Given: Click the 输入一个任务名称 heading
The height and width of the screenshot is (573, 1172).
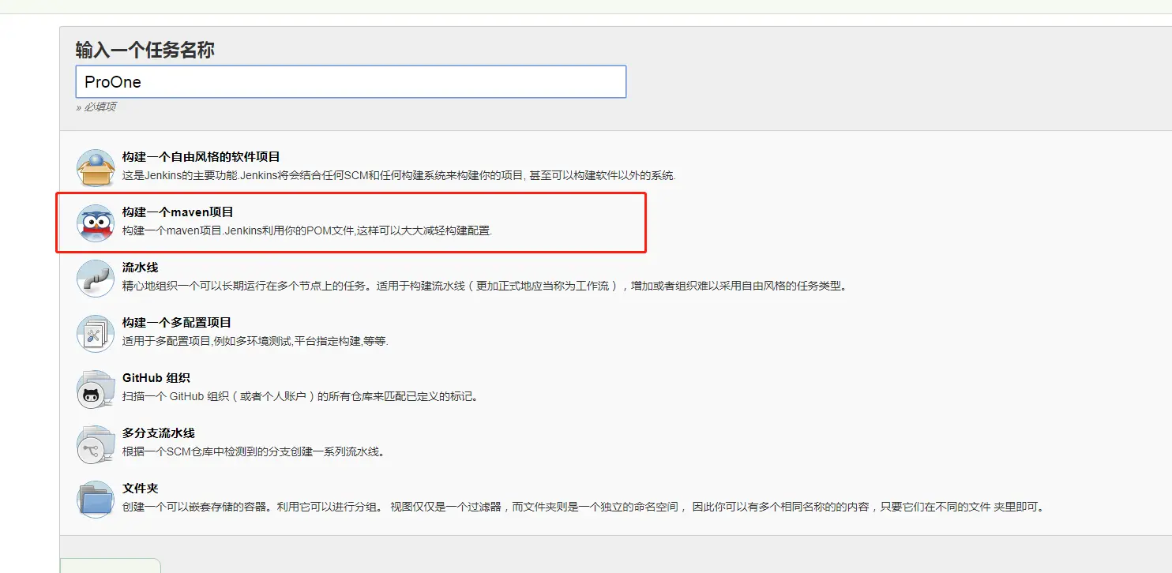Looking at the screenshot, I should tap(145, 50).
